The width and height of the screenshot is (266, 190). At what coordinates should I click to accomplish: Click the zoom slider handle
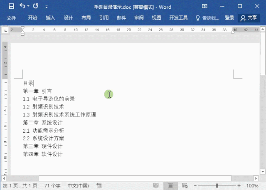[217, 185]
